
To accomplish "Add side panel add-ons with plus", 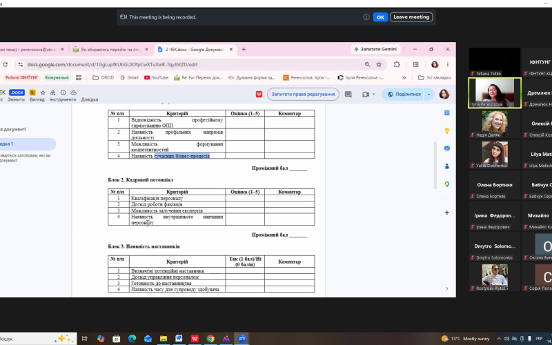I will click(446, 213).
